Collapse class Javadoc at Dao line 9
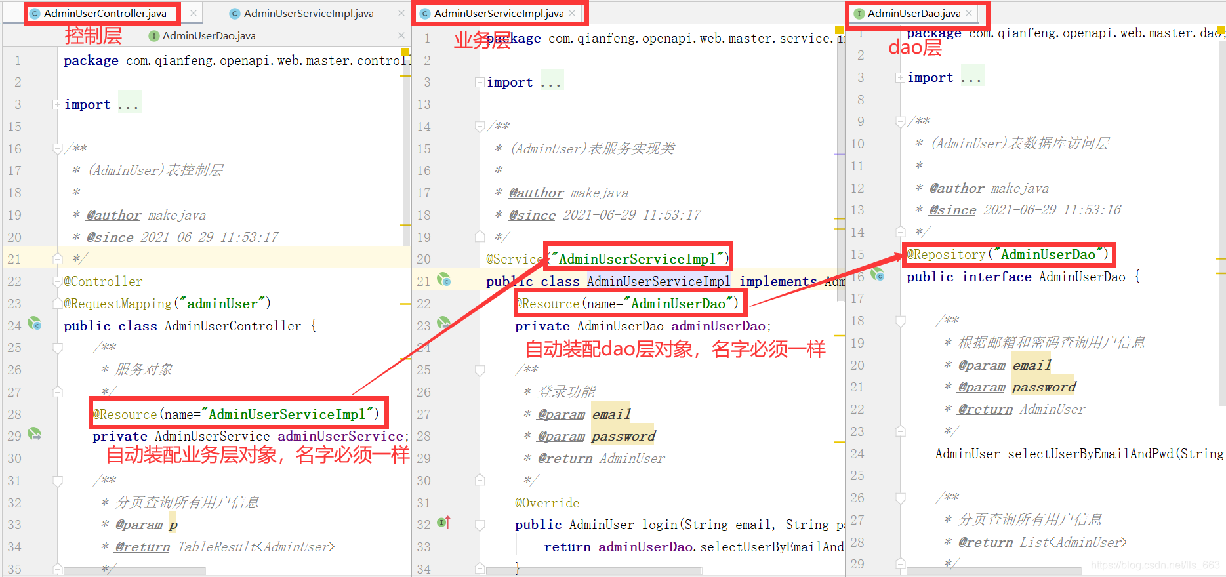The image size is (1226, 577). point(901,121)
